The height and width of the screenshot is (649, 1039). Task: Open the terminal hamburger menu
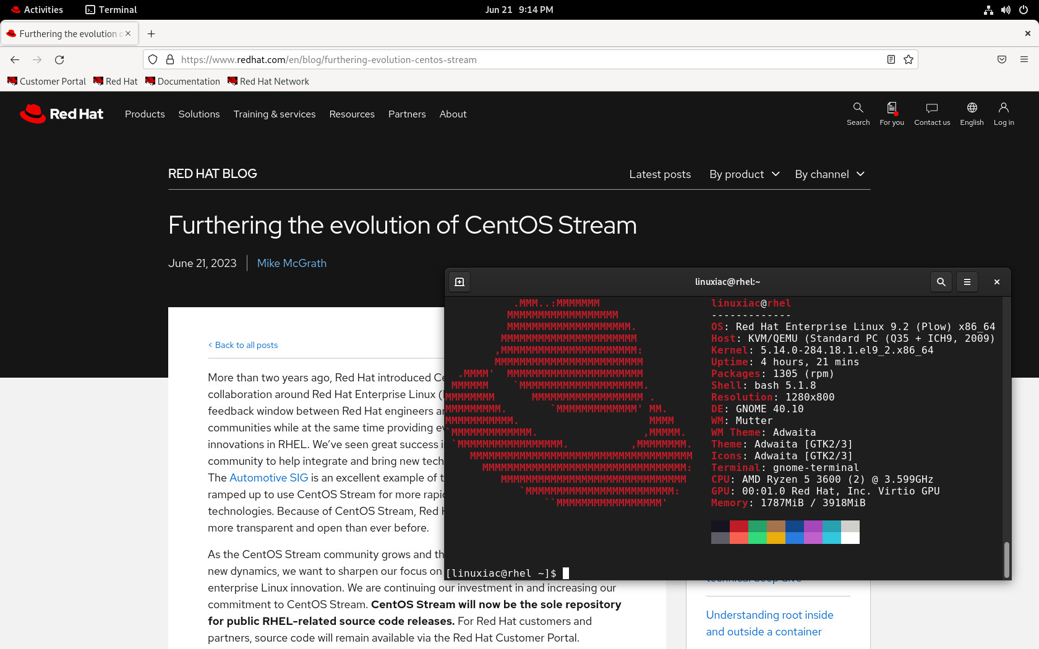click(967, 282)
